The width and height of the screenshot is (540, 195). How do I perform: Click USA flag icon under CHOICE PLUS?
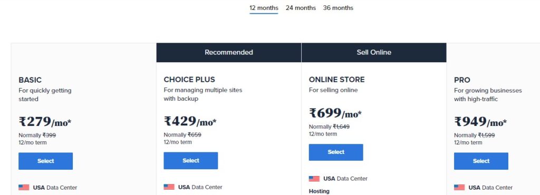click(x=169, y=187)
